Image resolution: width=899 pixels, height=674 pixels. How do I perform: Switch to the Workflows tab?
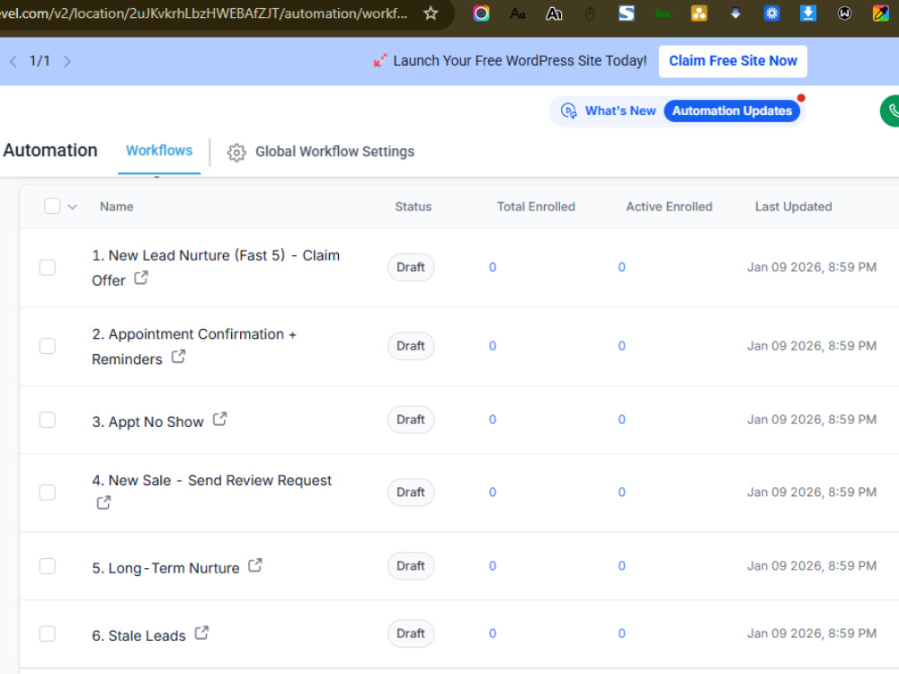(x=159, y=151)
